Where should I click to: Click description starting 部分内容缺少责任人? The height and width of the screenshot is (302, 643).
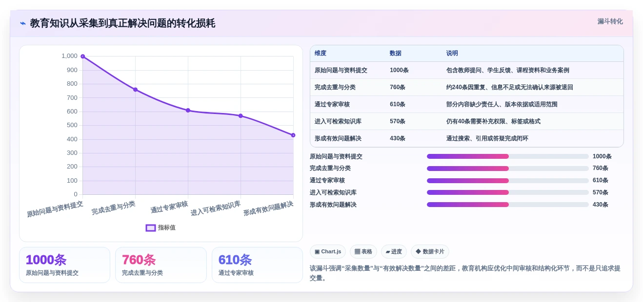coord(502,104)
